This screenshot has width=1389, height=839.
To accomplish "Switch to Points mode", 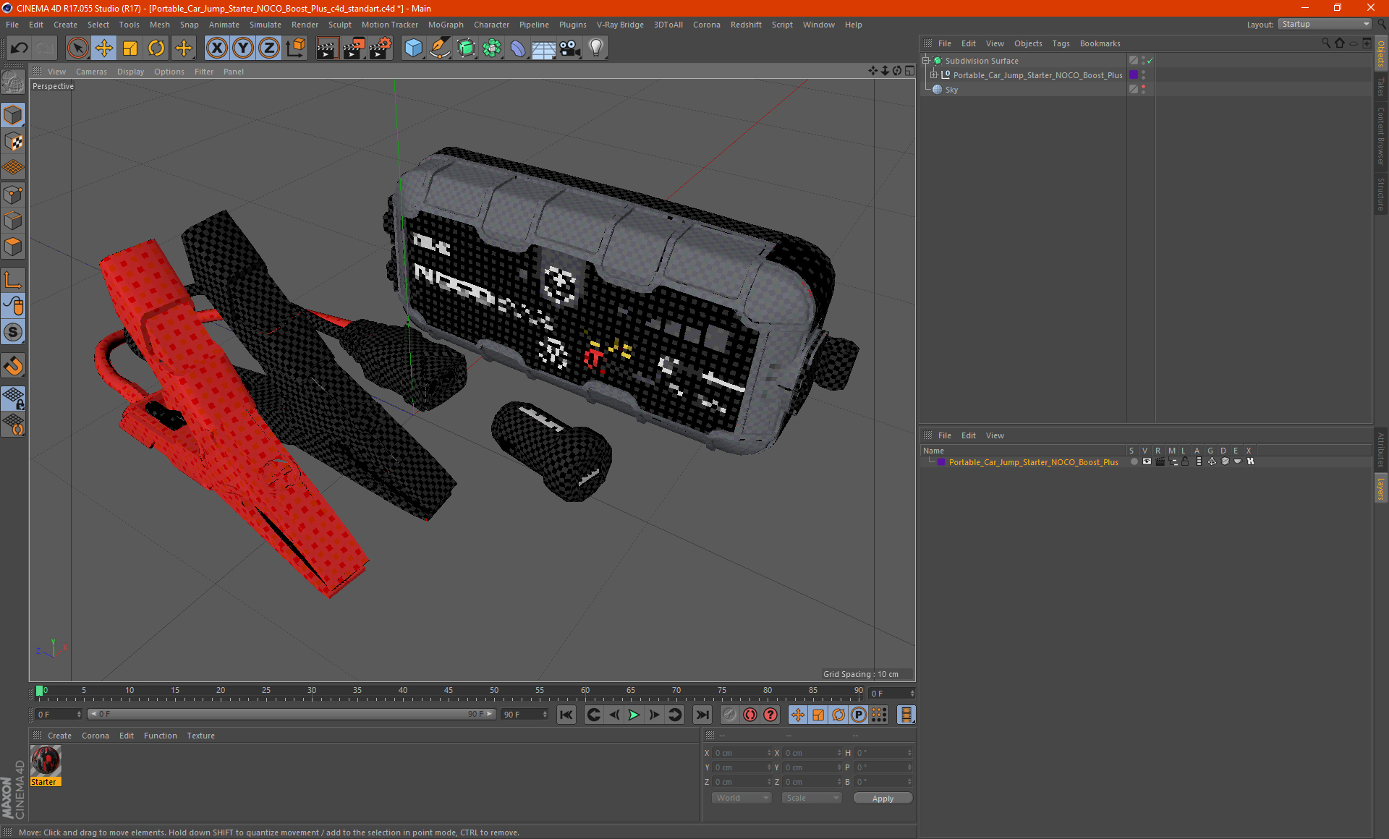I will (x=13, y=195).
